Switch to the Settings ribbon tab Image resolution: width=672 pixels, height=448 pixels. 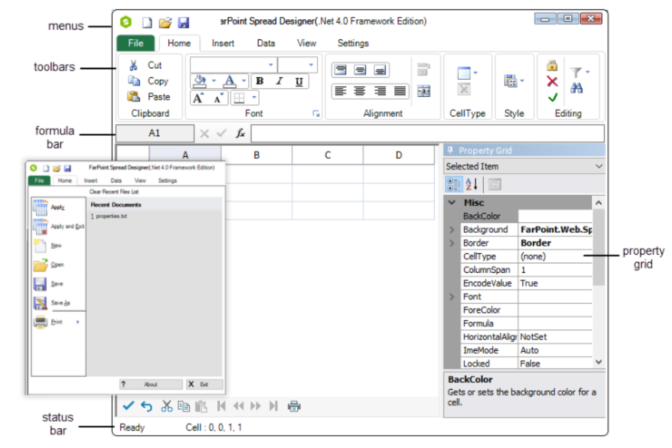coord(353,44)
